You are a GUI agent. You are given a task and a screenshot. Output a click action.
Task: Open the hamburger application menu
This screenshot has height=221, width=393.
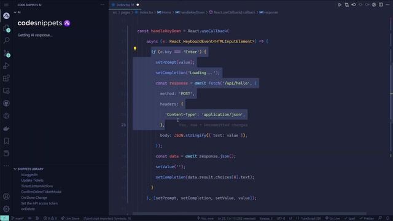tap(6, 5)
